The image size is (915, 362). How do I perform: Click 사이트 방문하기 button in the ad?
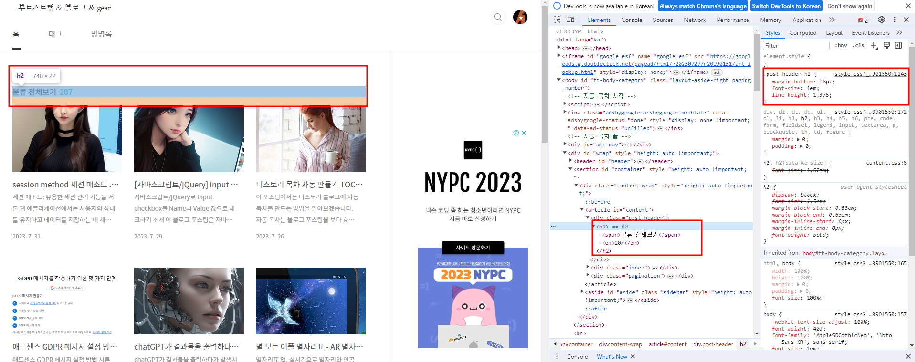point(473,248)
